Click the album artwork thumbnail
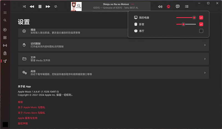Image resolution: width=222 pixels, height=129 pixels. [x=76, y=6]
